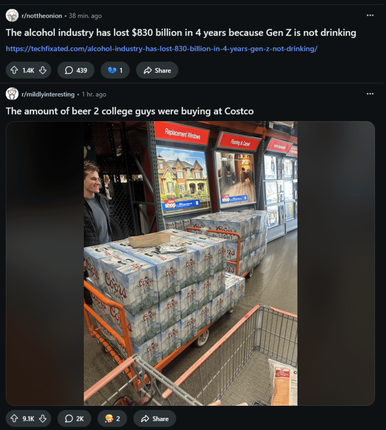Go to r/mildlyinteresting subreddit
The width and height of the screenshot is (386, 430).
(48, 94)
